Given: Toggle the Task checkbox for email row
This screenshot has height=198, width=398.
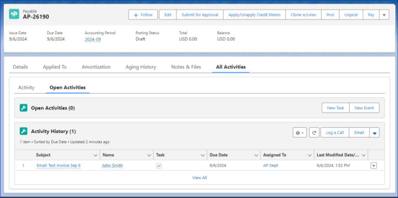Looking at the screenshot, I should coord(159,166).
